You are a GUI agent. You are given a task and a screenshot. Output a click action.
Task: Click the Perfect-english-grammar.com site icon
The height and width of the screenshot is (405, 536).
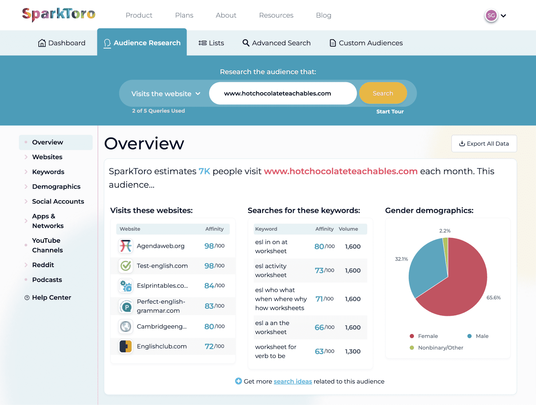point(126,306)
